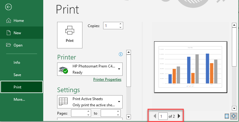This screenshot has height=122, width=239.
Task: Open the Info page
Action: tap(22, 63)
